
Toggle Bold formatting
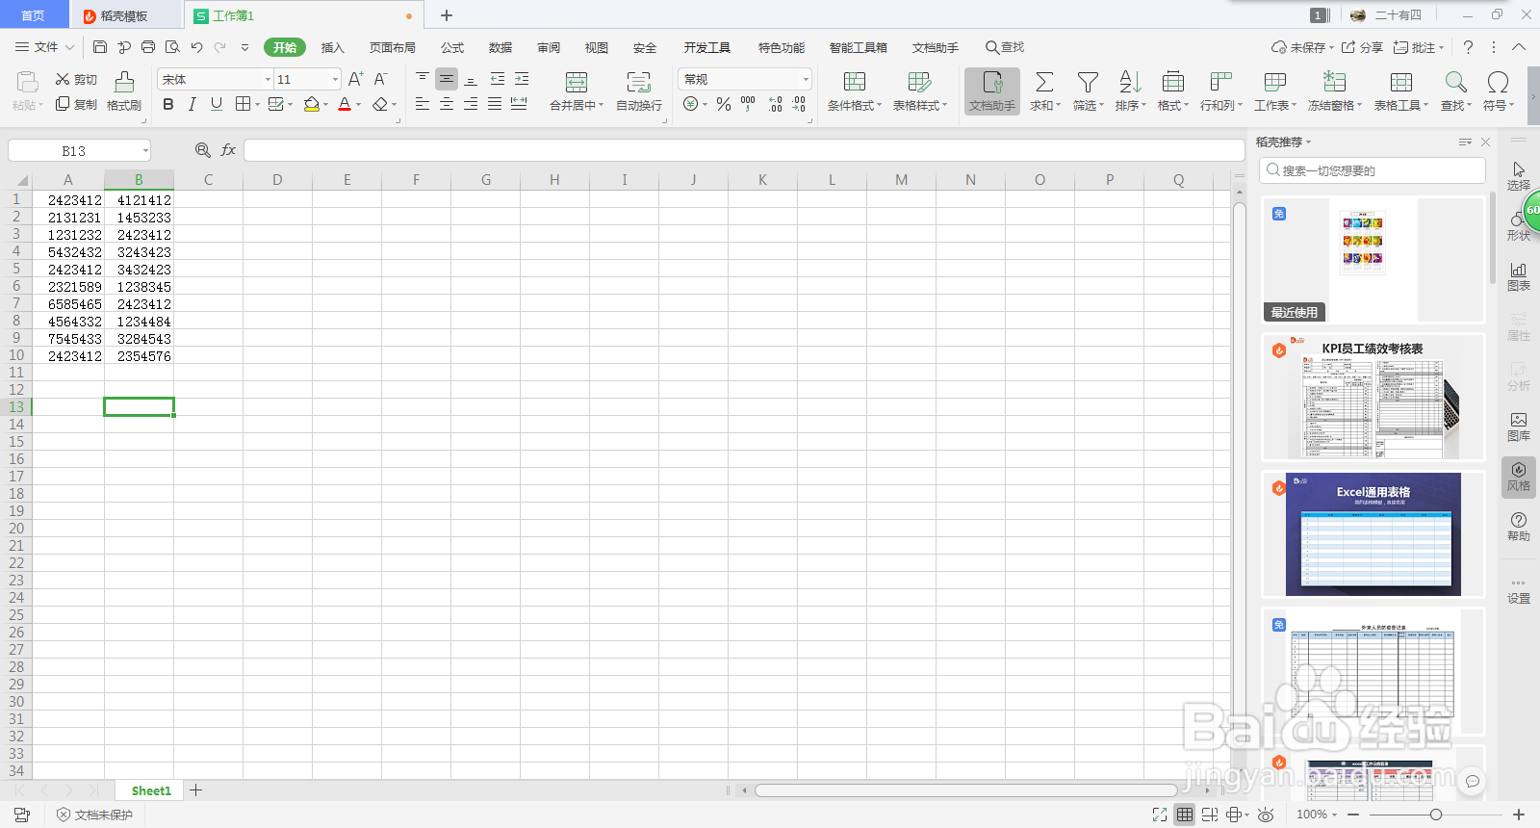tap(168, 104)
